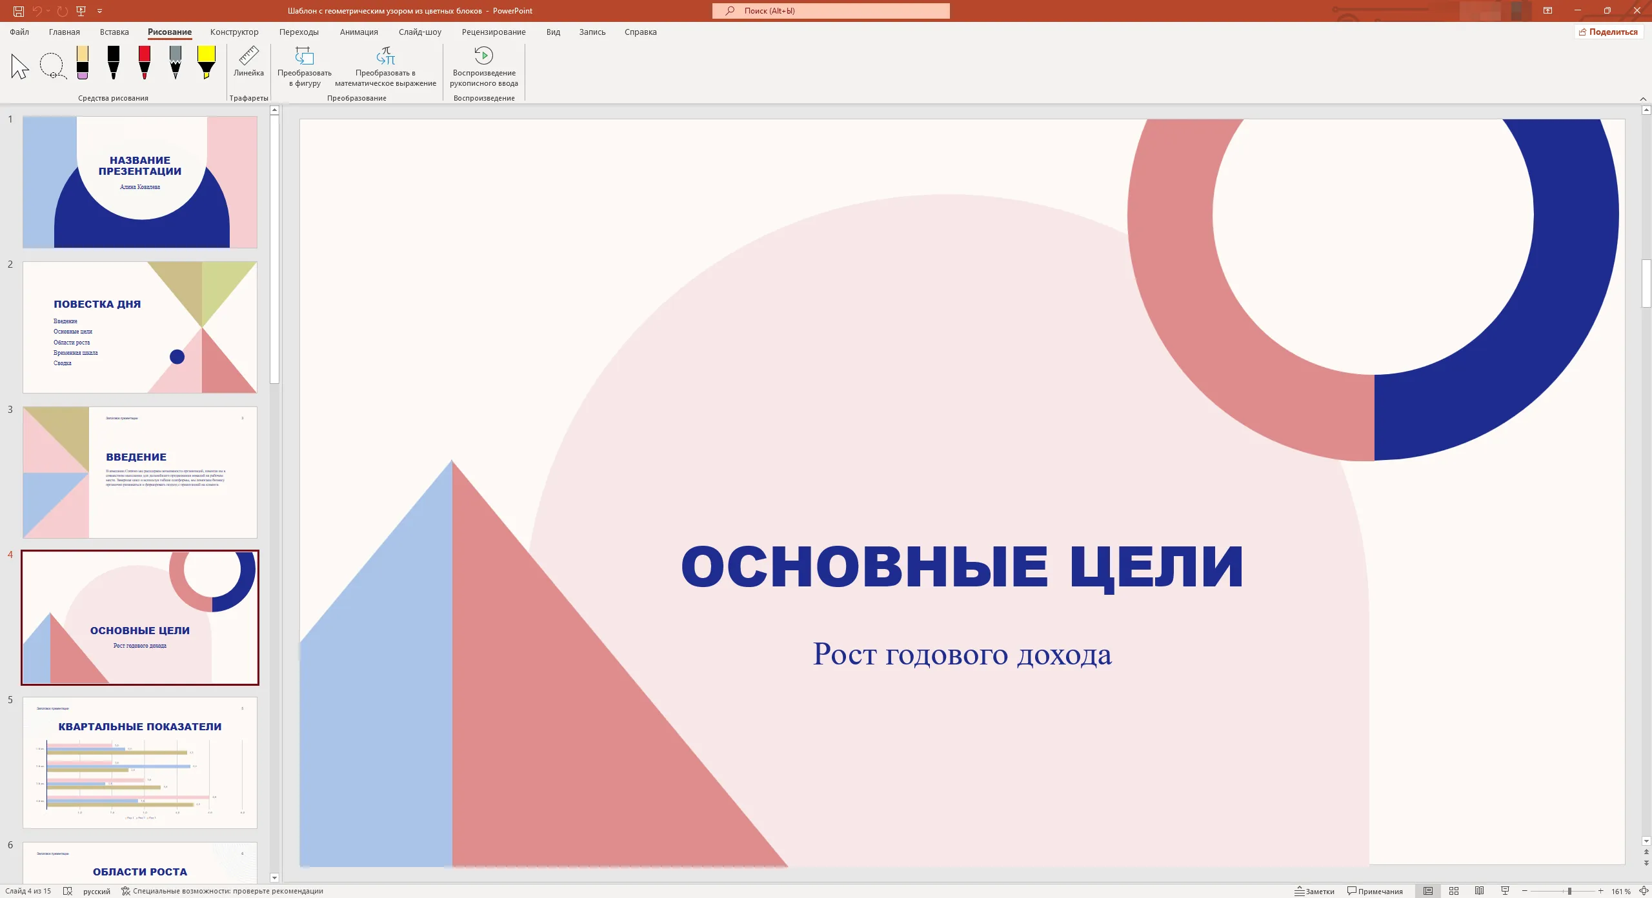Open the Конструктор tab
Viewport: 1652px width, 898px height.
click(x=234, y=32)
